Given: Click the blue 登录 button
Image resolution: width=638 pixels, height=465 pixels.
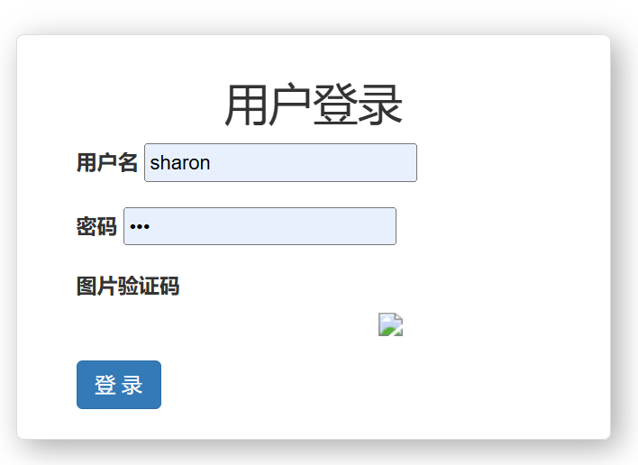Looking at the screenshot, I should (x=119, y=385).
